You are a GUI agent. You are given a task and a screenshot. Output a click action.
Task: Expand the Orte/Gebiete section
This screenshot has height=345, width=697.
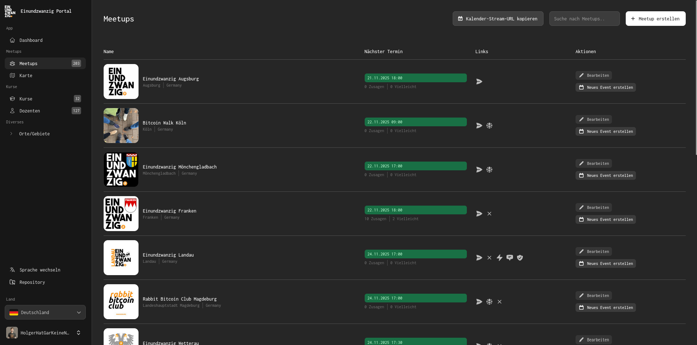34,134
